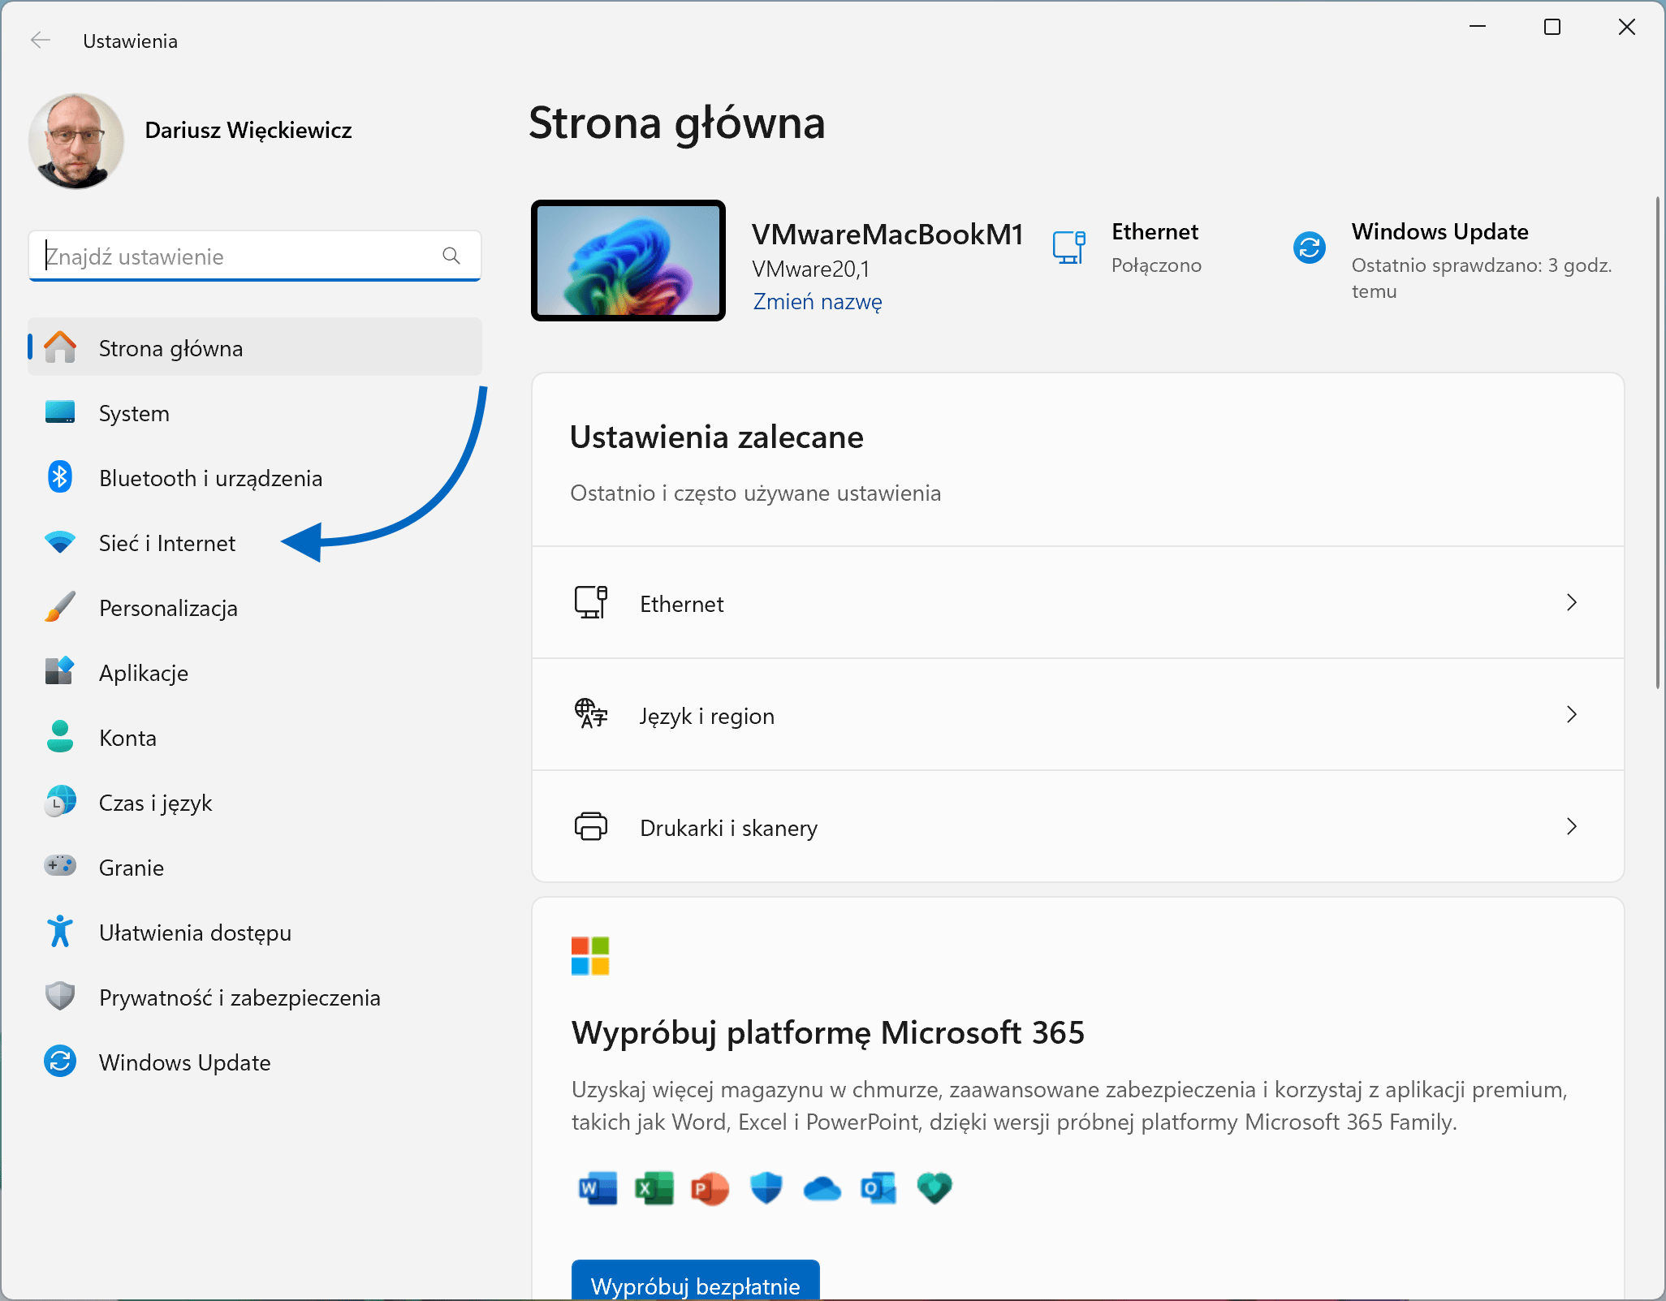Click the Microsoft logo in the 365 card
This screenshot has width=1666, height=1301.
click(590, 956)
